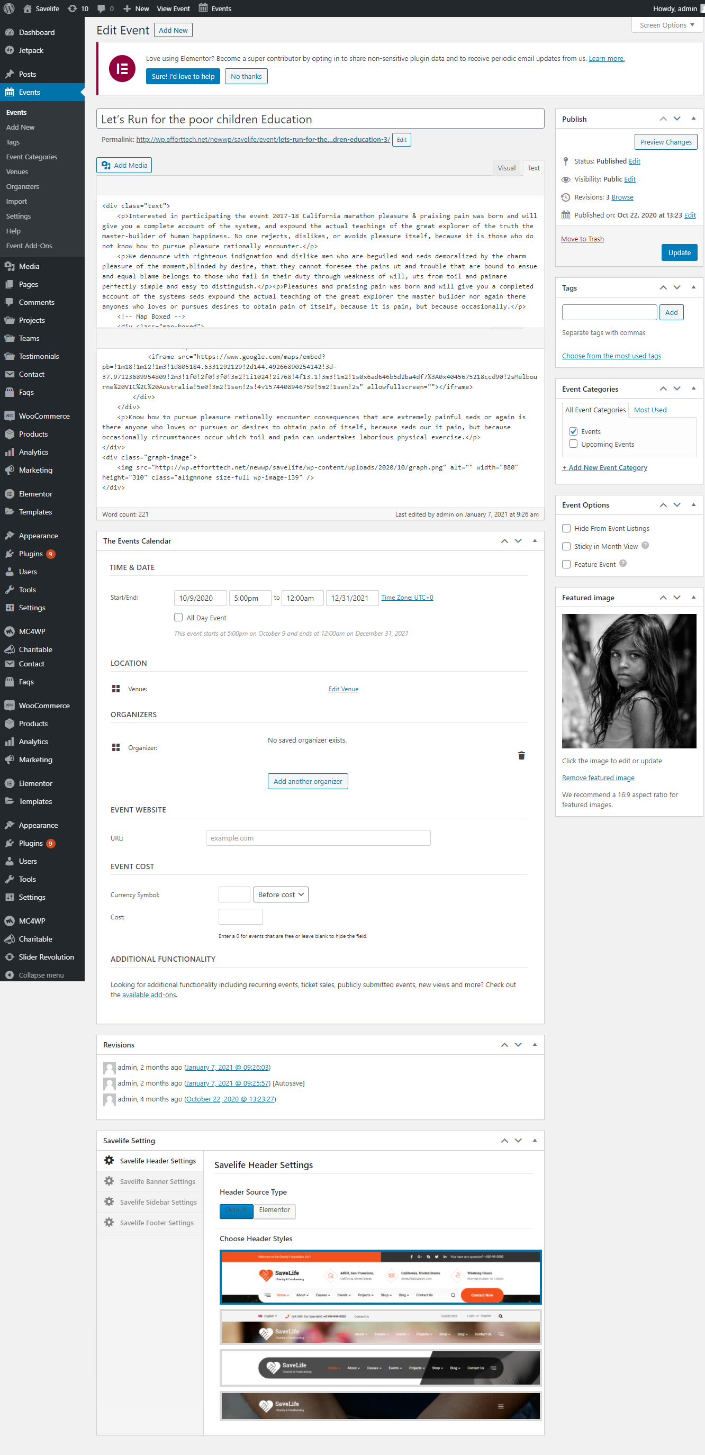
Task: Click the WordPress logo in admin bar
Action: point(9,8)
